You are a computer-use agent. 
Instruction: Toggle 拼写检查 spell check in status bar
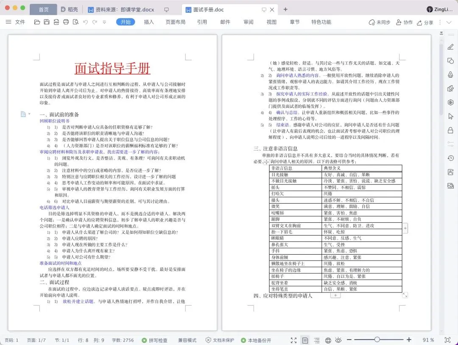click(154, 340)
